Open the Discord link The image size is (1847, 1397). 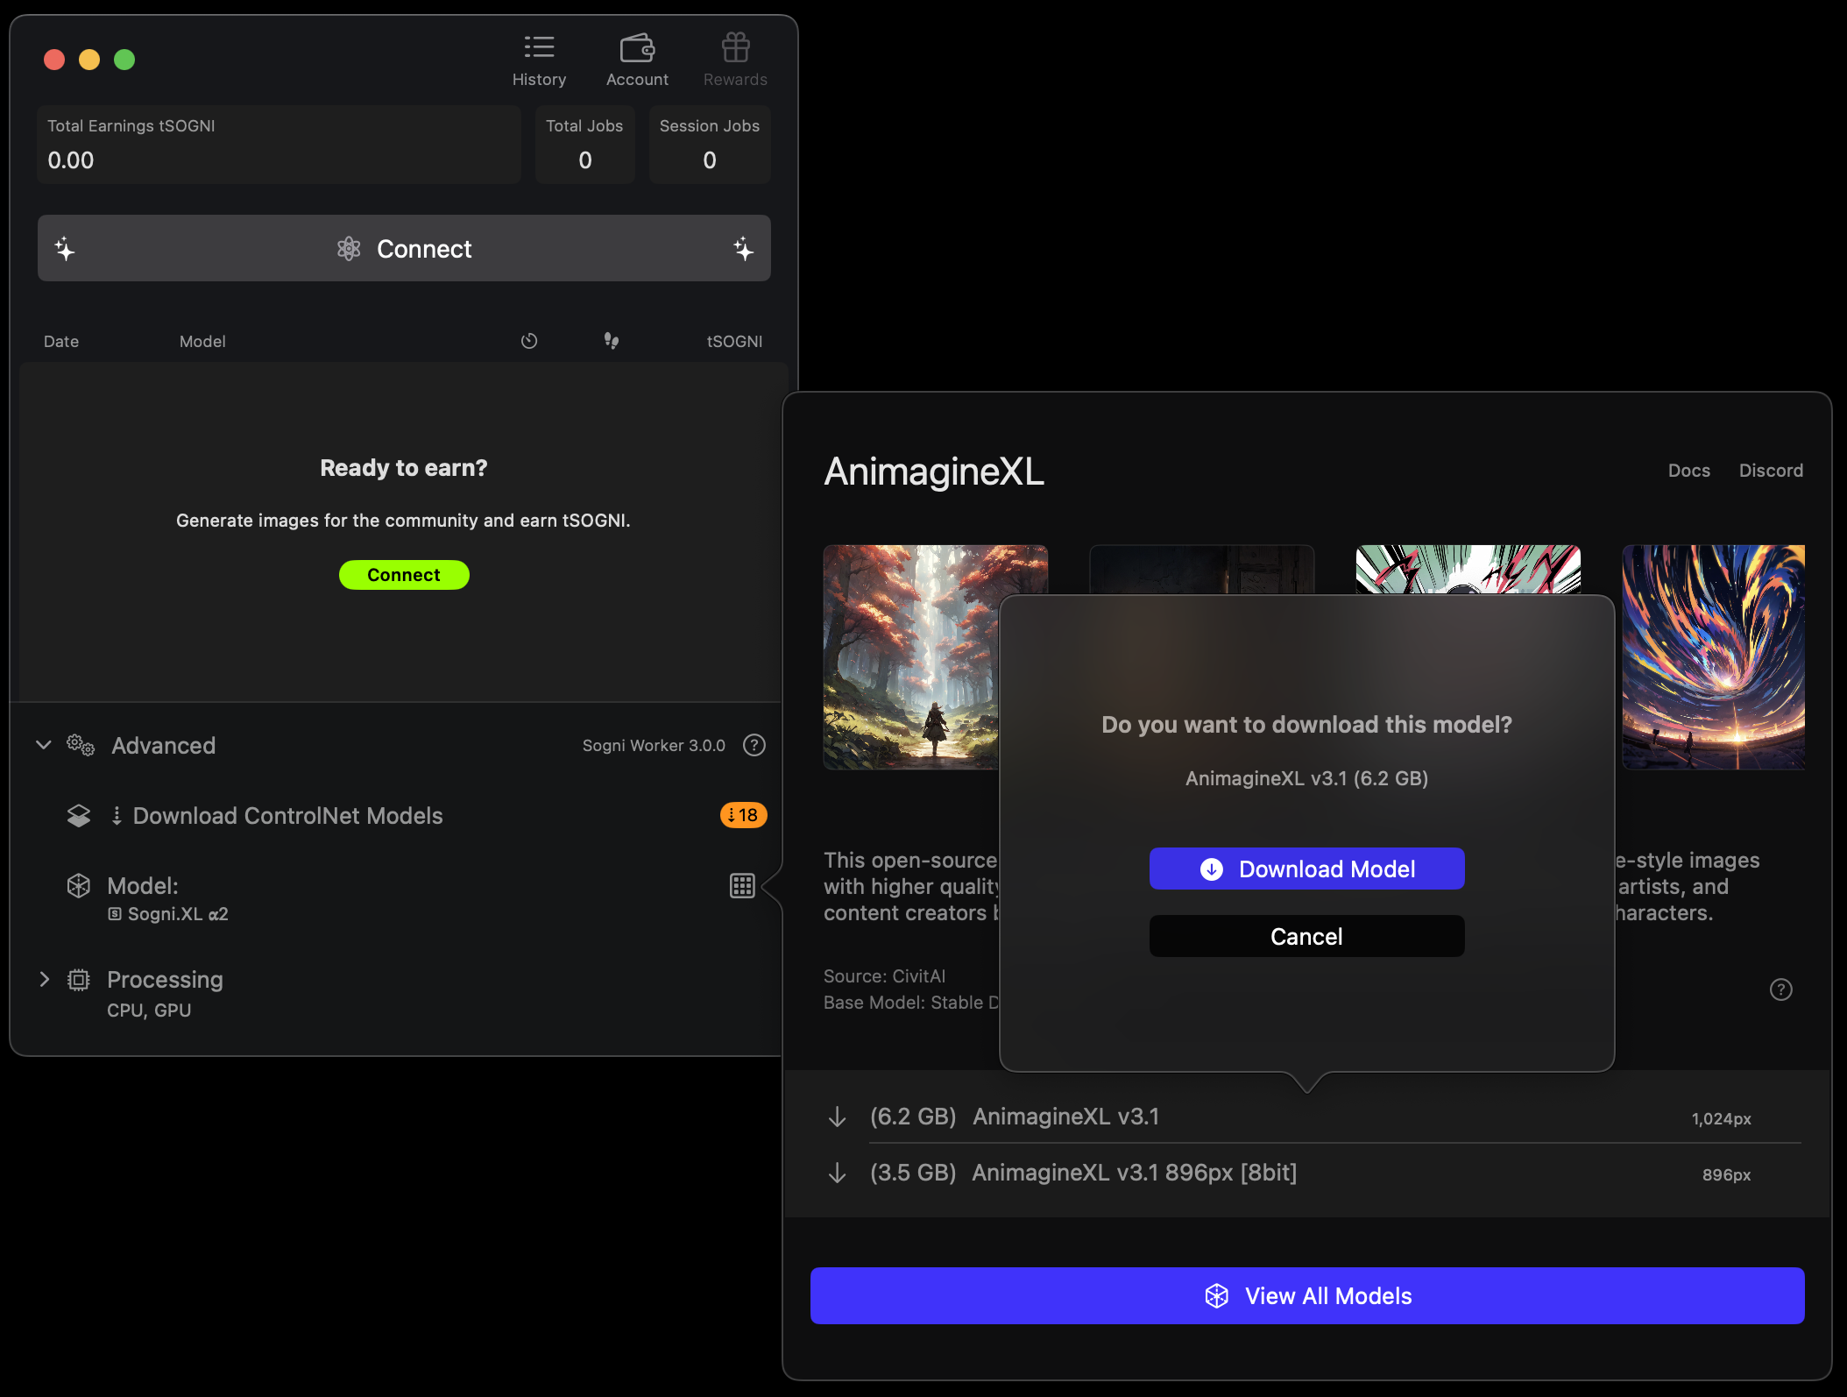(x=1771, y=471)
